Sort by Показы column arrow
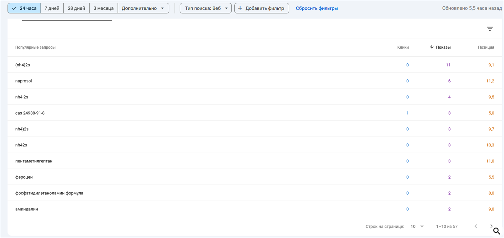 point(432,47)
